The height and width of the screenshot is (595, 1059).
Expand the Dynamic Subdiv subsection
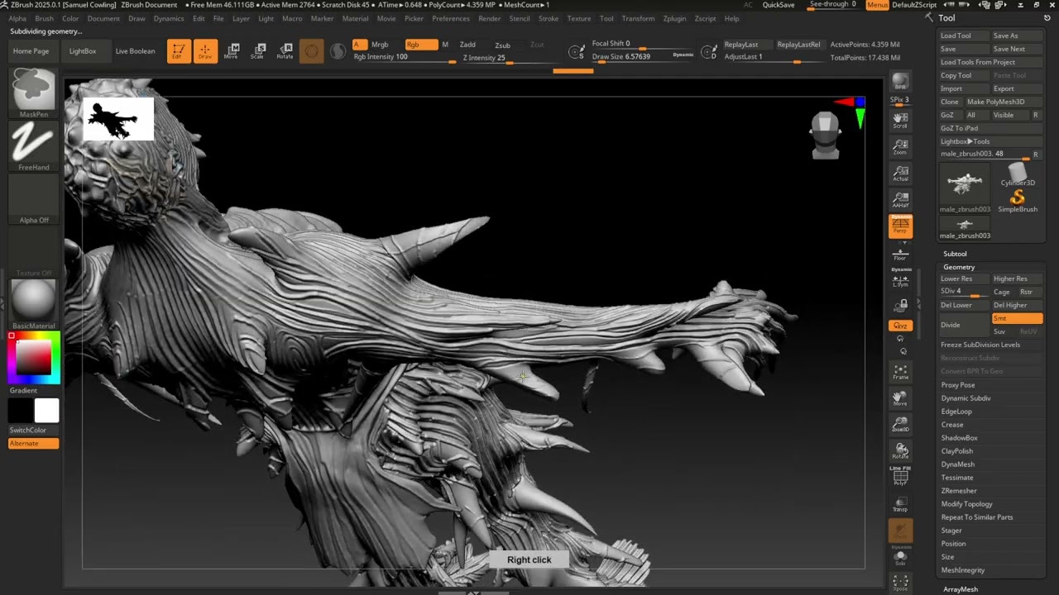coord(966,398)
